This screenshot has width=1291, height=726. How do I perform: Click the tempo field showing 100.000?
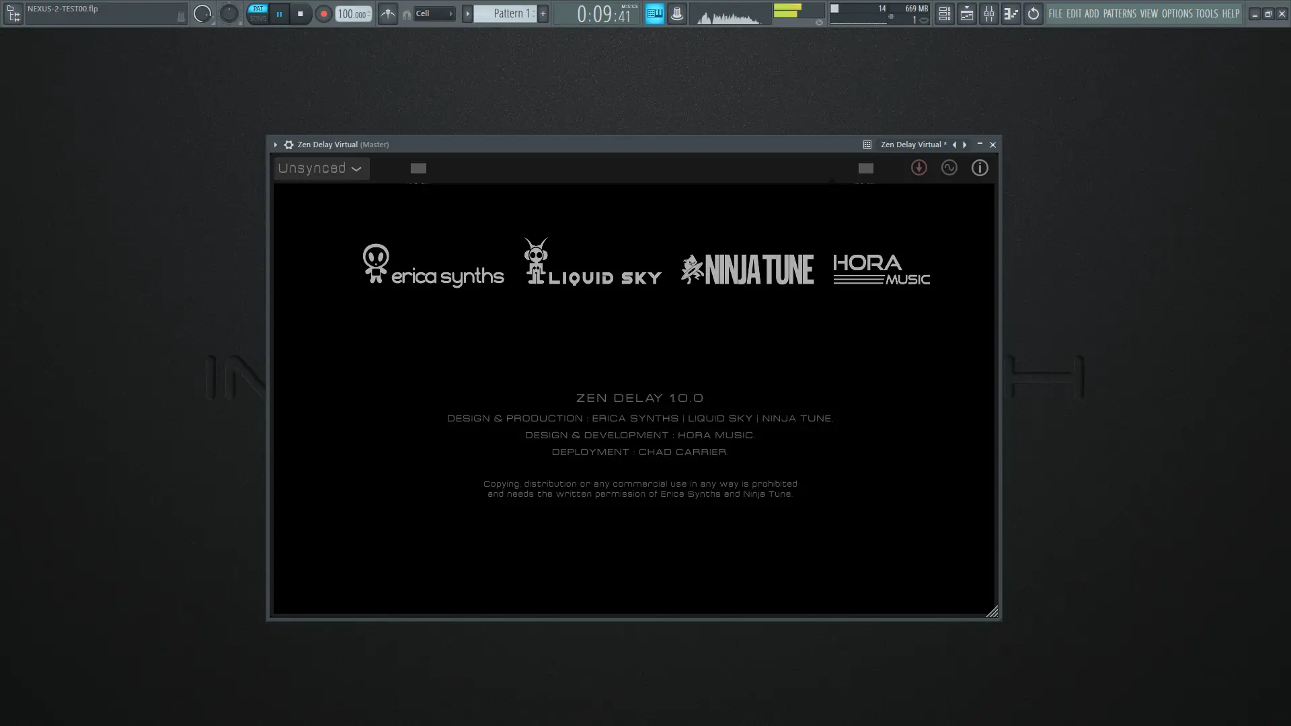(x=352, y=14)
